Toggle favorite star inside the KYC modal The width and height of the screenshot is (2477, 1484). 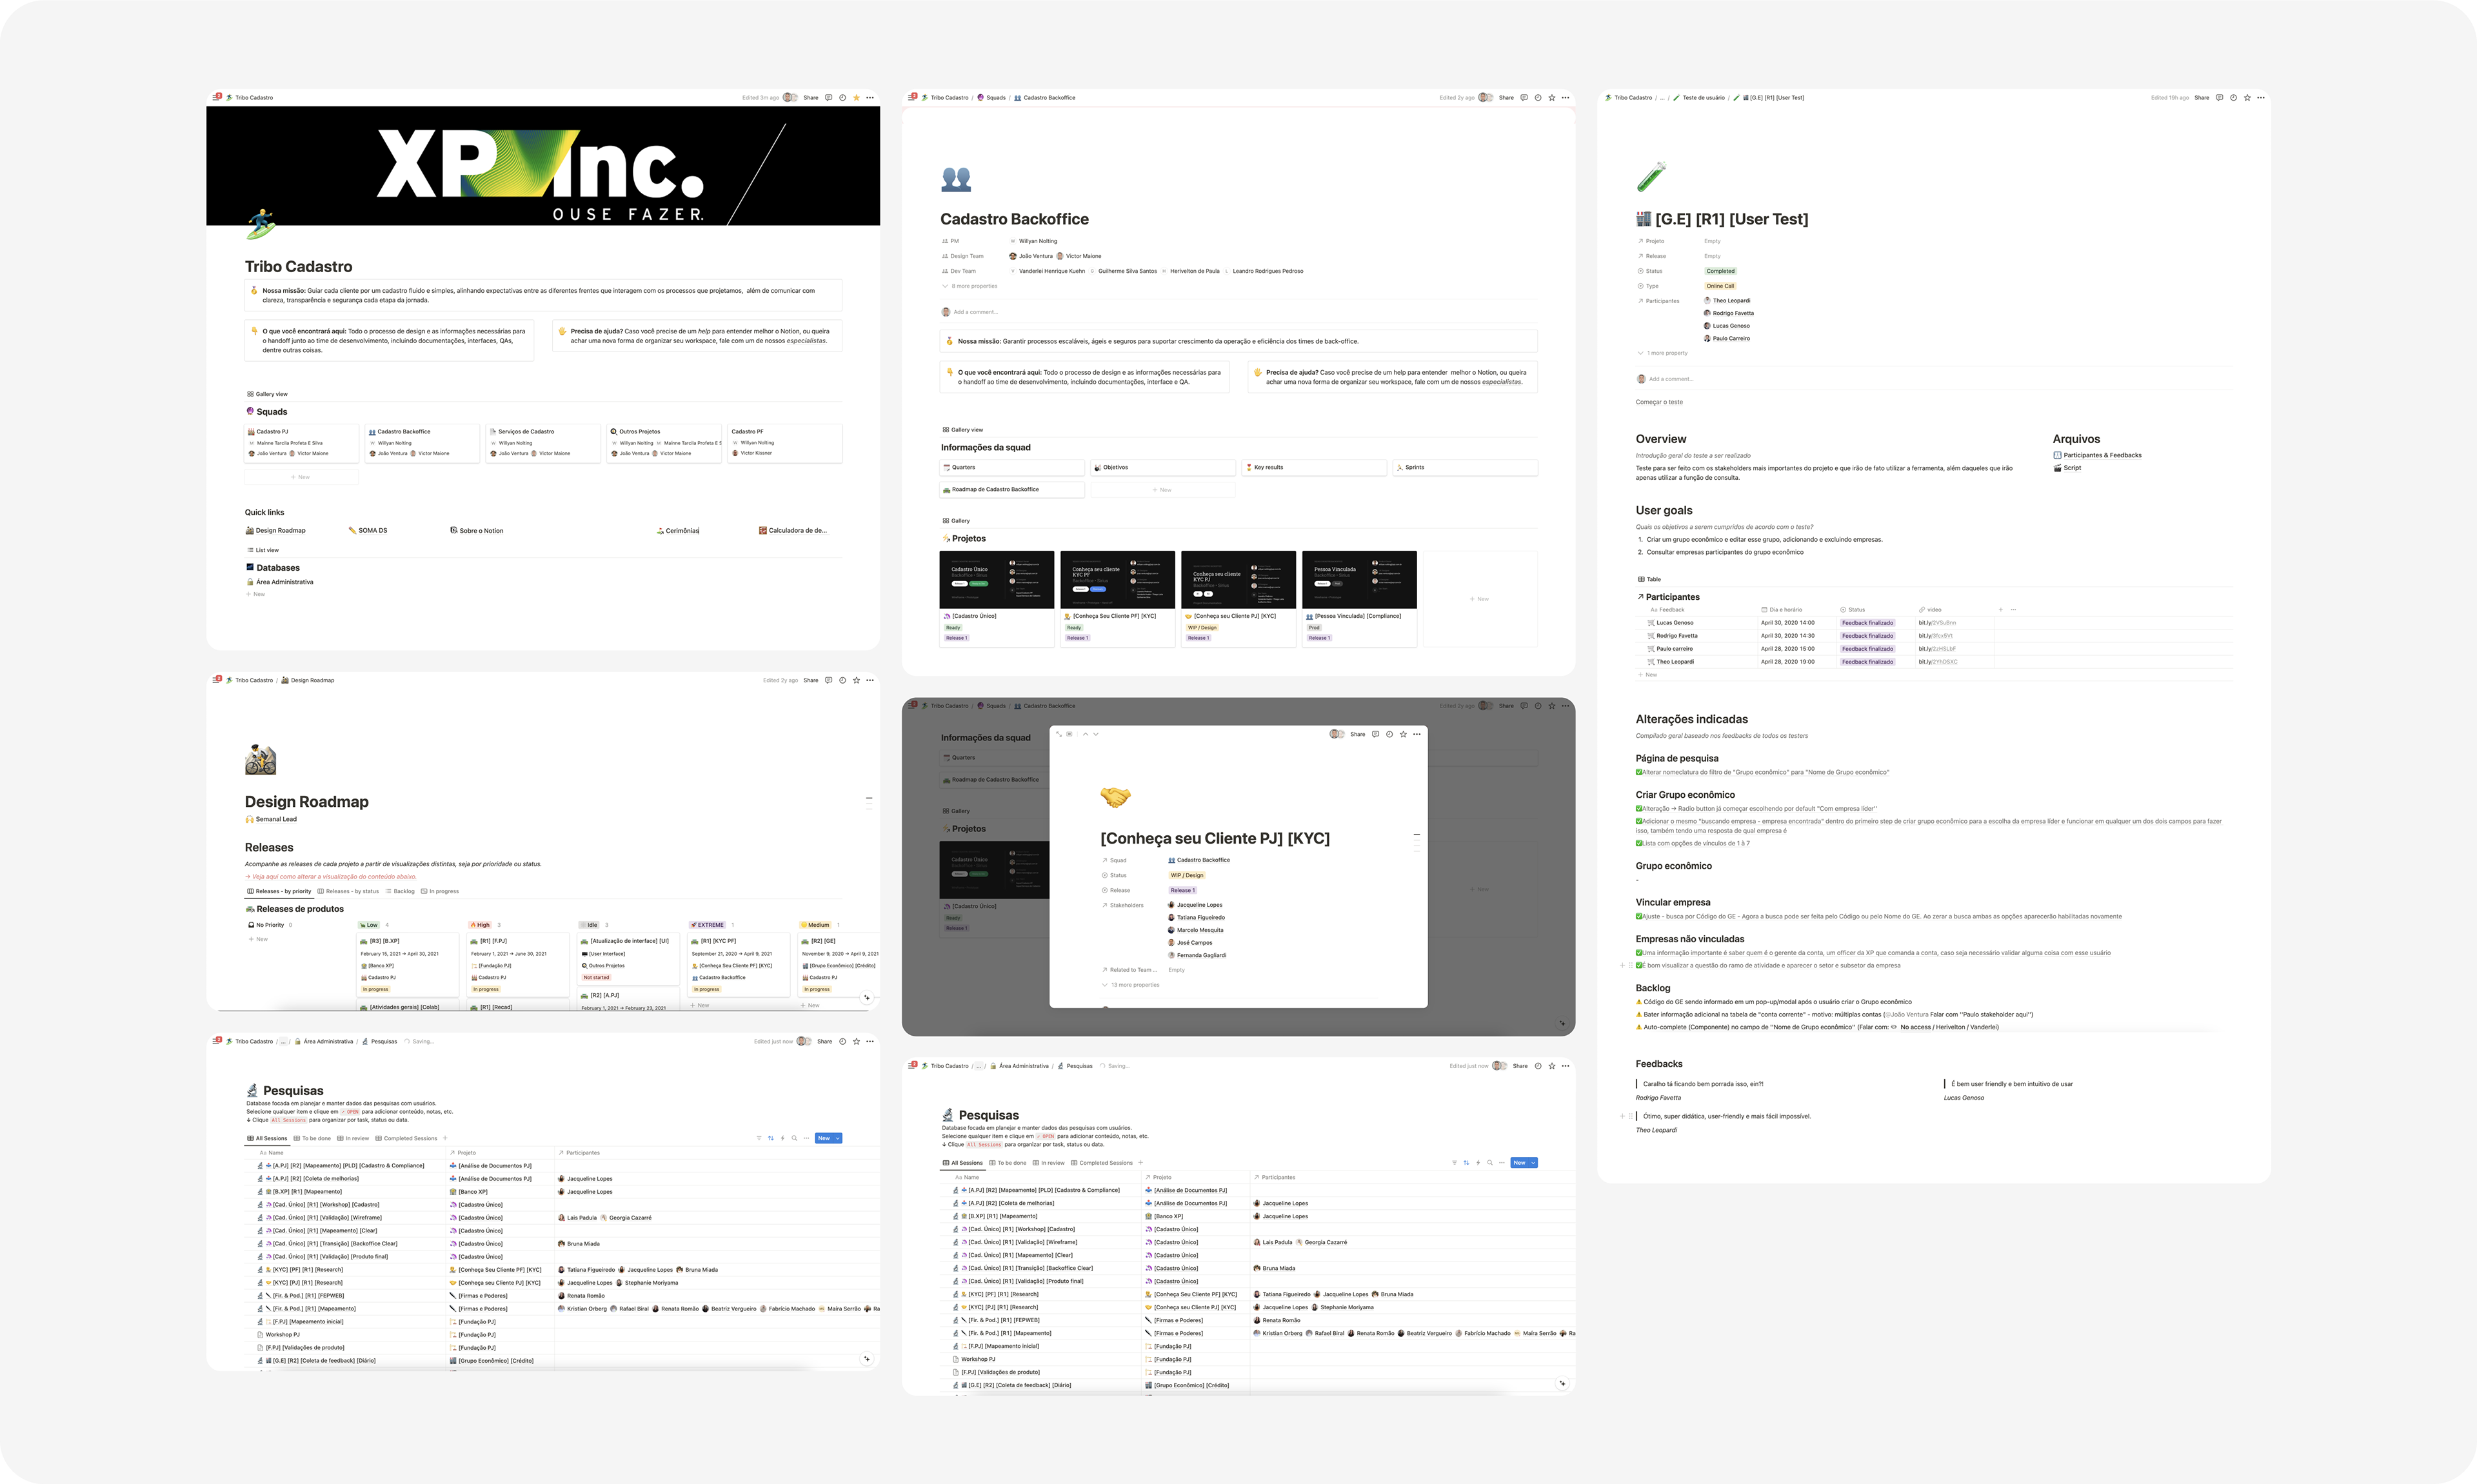[1403, 734]
